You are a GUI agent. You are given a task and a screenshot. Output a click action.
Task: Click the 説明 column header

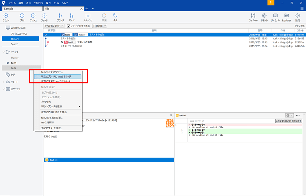(154, 30)
